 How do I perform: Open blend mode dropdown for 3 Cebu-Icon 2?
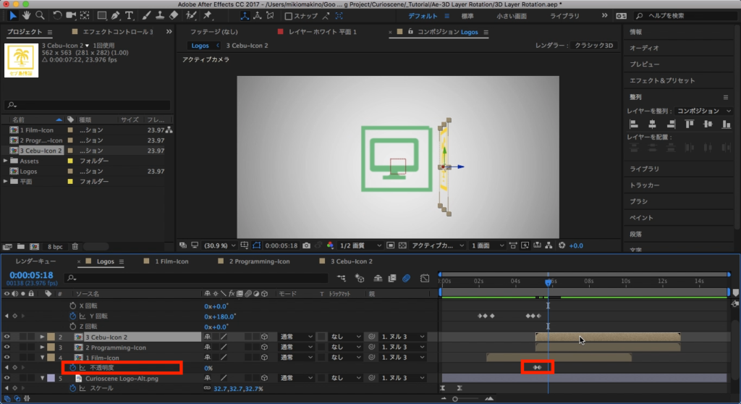coord(297,337)
